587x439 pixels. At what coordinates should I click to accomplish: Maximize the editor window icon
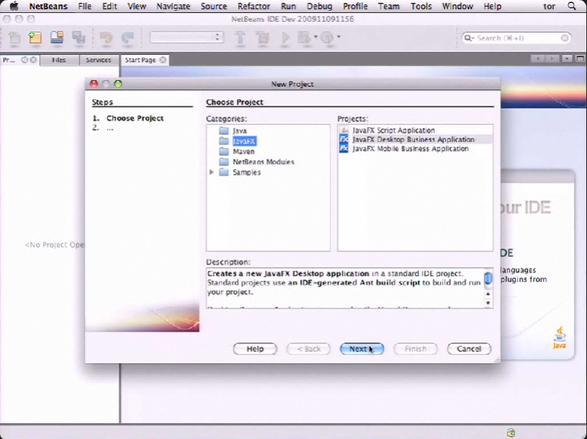point(580,59)
